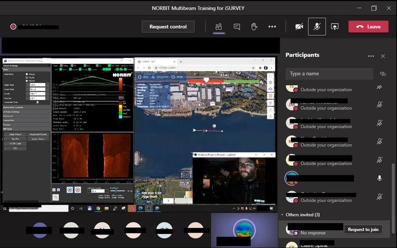This screenshot has width=397, height=248.
Task: Click the magnifier zoom icon in NORBIT GUI
Action: tap(56, 197)
